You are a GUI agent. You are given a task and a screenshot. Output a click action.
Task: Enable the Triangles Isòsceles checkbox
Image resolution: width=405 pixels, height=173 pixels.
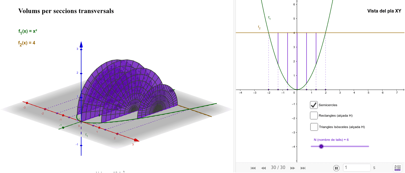tap(314, 127)
